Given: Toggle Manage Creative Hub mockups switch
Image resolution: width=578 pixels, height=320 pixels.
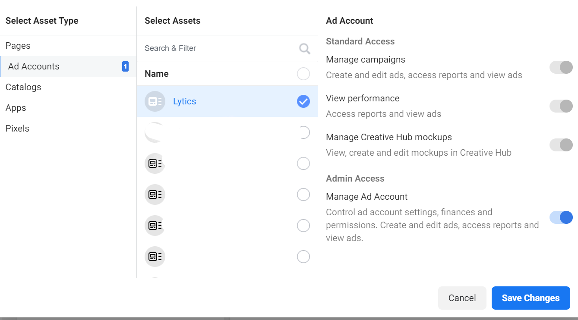Looking at the screenshot, I should [x=561, y=145].
